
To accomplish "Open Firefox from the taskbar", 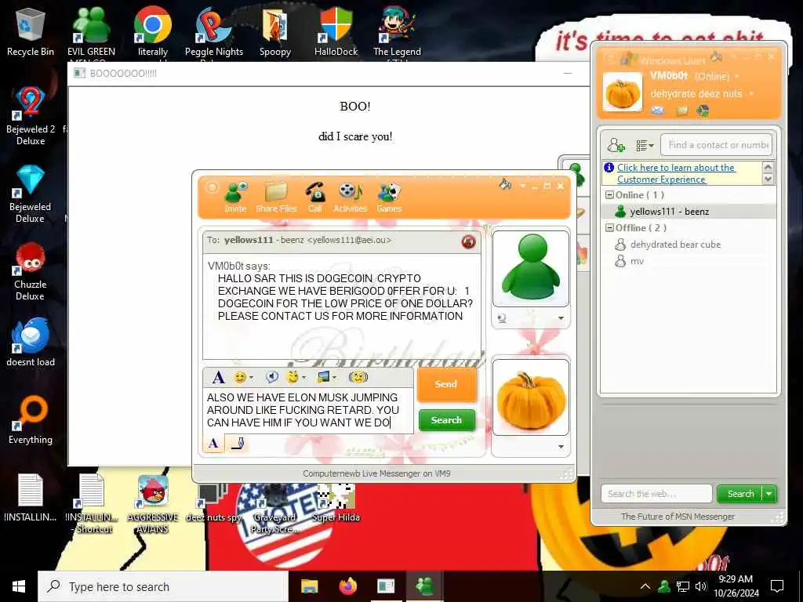I will [x=348, y=586].
